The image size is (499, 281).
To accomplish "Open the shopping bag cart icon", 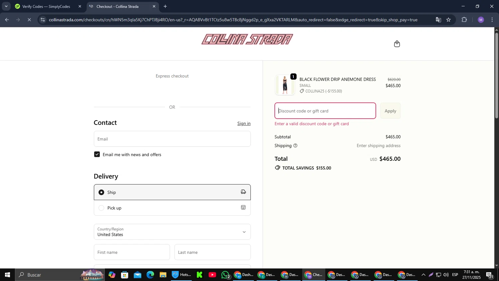I will tap(397, 44).
